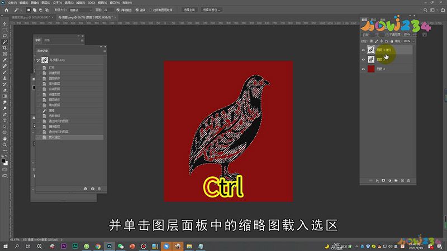Viewport: 447px width, 251px height.
Task: Open the Character panel flyout menu
Action: [82, 40]
